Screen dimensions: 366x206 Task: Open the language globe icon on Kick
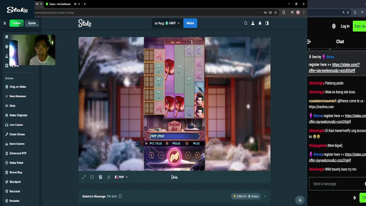[x=334, y=26]
